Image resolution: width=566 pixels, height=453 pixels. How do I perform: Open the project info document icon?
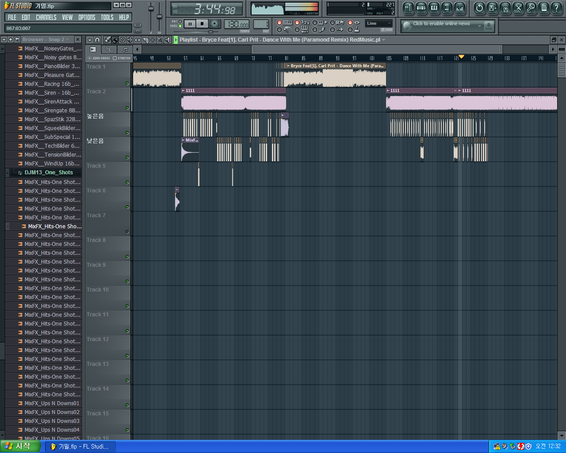click(x=543, y=8)
